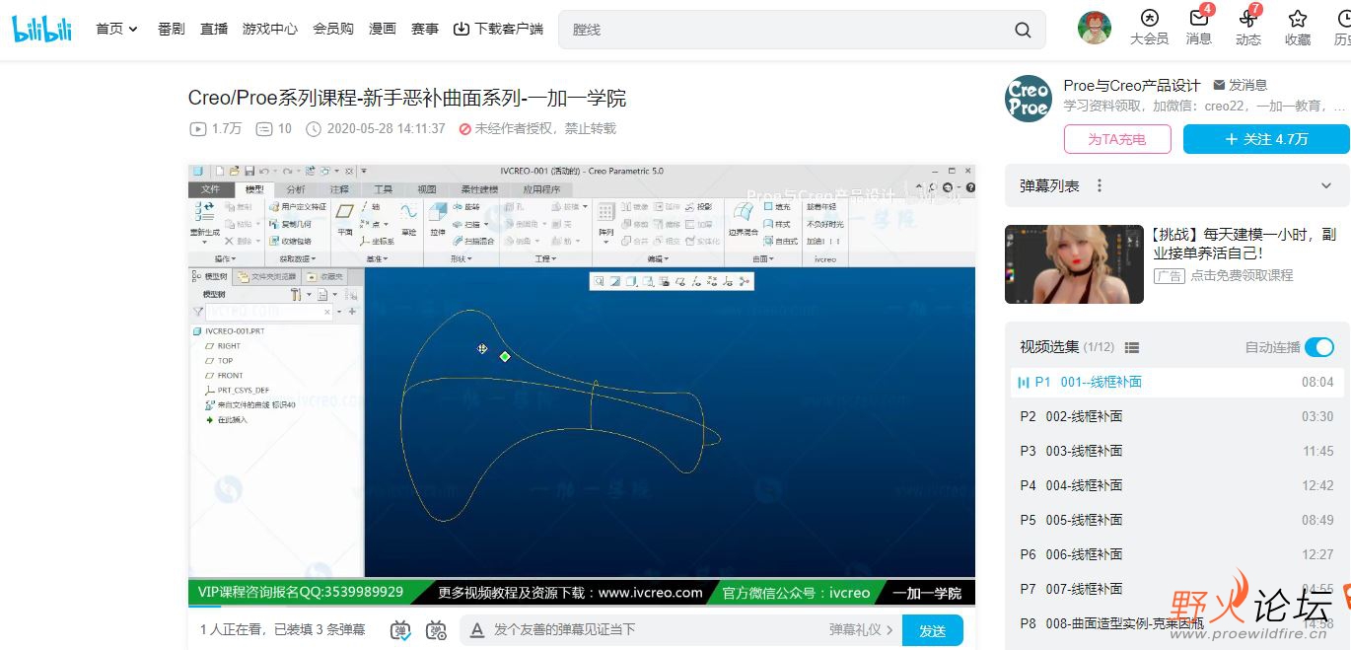Click 旋转 revolve tool in Creo ribbon
This screenshot has height=650, width=1351.
click(466, 207)
